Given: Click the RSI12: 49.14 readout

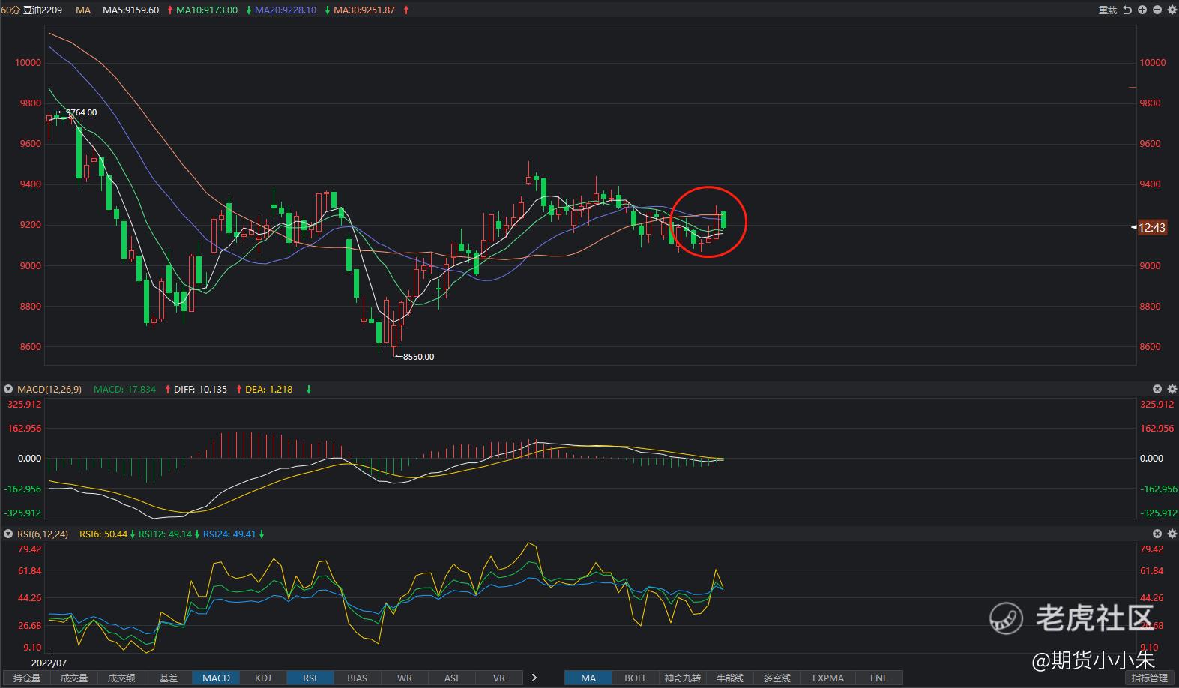Looking at the screenshot, I should point(165,534).
